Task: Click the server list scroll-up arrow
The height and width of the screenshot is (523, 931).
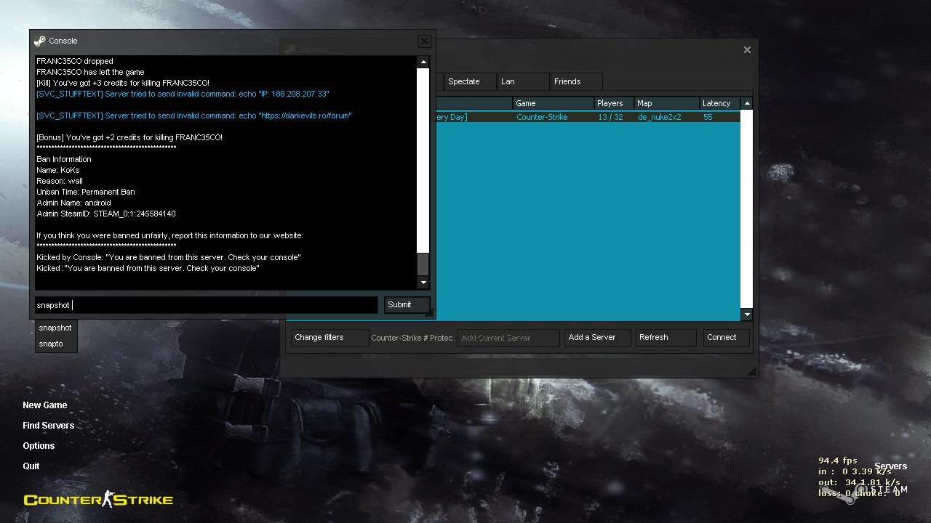Action: [x=747, y=103]
